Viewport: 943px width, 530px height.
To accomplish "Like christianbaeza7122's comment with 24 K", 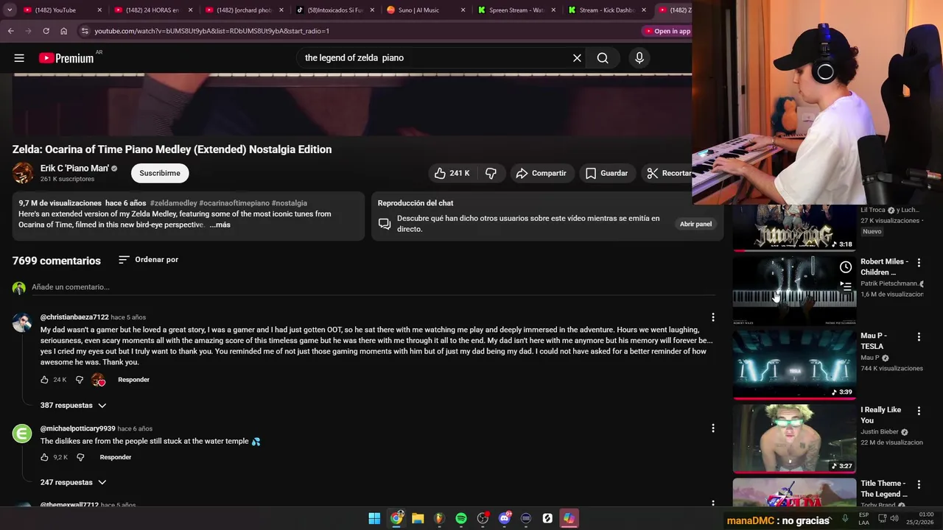I will tap(44, 380).
